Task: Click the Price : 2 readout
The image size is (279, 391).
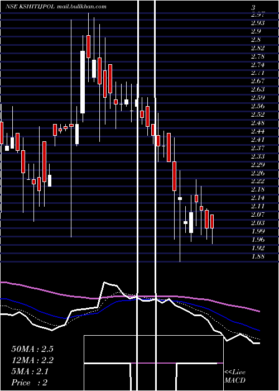Action: 30,382
